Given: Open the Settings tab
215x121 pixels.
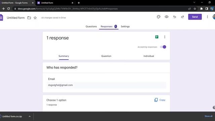Looking at the screenshot, I should click(x=125, y=27).
